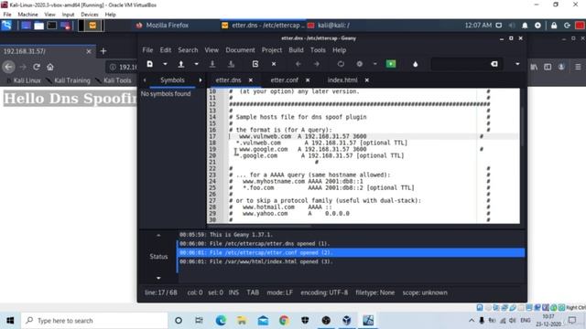Save the current file via toolbar
This screenshot has height=329, width=586.
(212, 64)
